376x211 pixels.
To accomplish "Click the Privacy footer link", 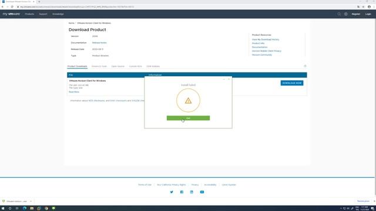I will point(195,185).
